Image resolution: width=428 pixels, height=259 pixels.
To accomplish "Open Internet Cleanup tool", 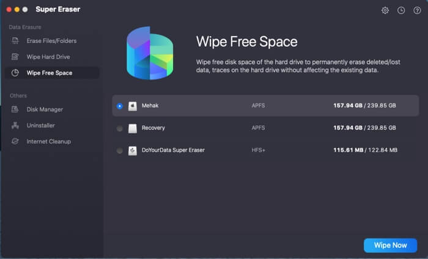I will (x=52, y=141).
